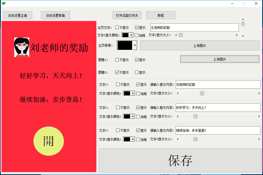Image resolution: width=263 pixels, height=175 pixels.
Task: Click the 刘老师的奖励 content input field
Action: (x=218, y=84)
